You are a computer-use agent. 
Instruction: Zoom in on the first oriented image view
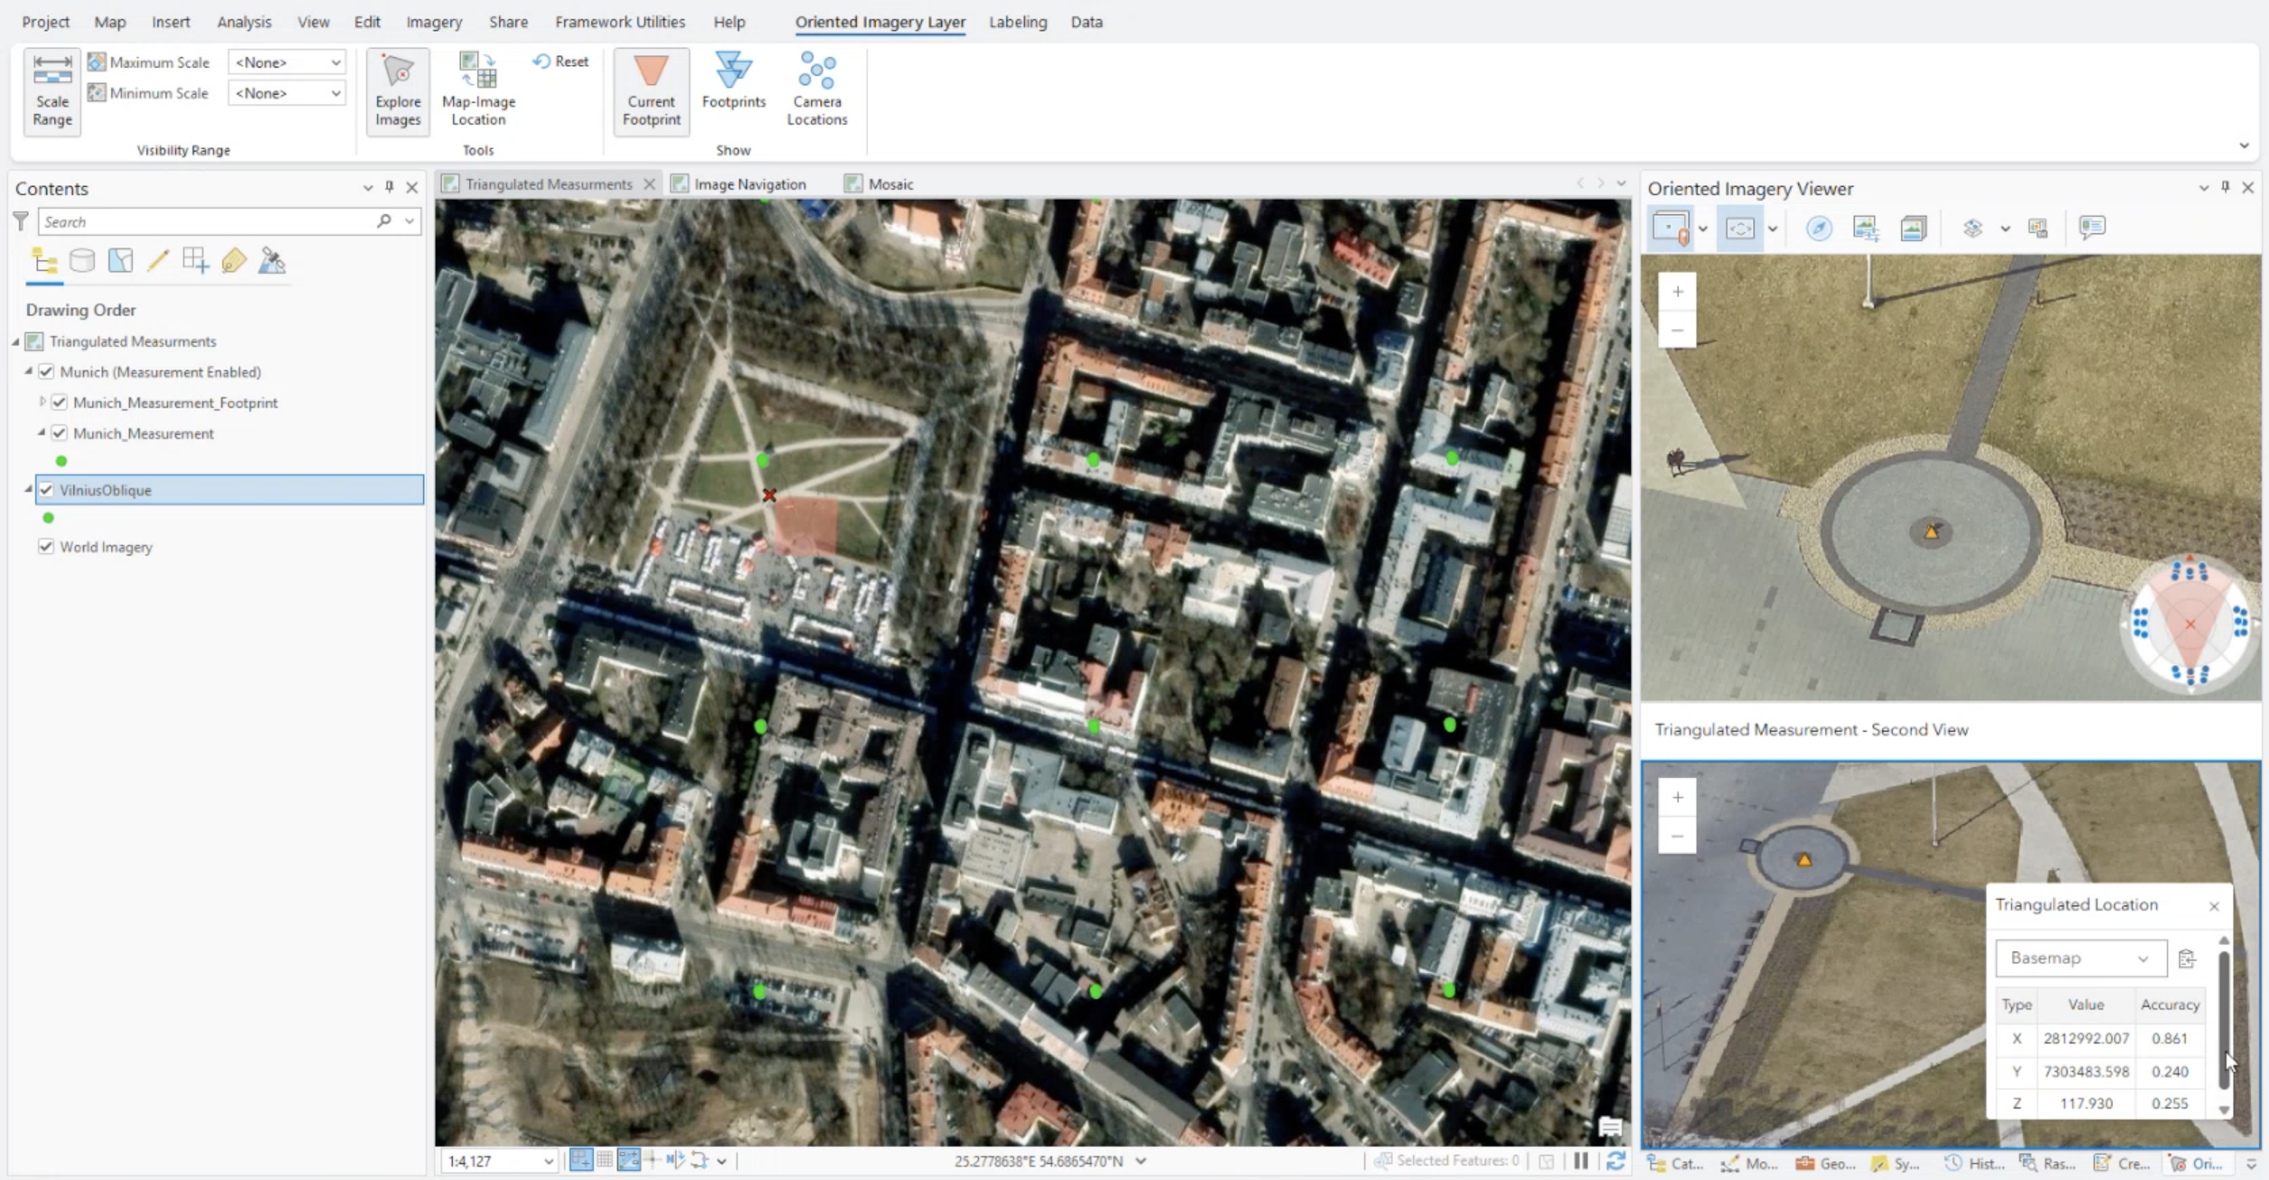[x=1677, y=292]
